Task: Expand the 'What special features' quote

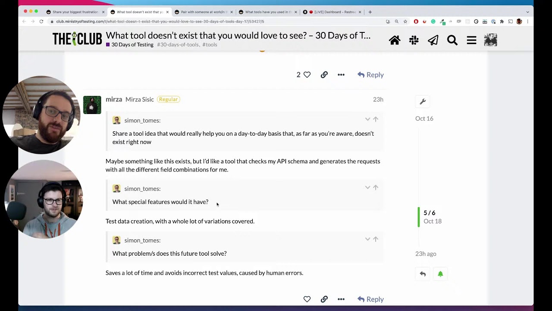Action: pyautogui.click(x=367, y=187)
